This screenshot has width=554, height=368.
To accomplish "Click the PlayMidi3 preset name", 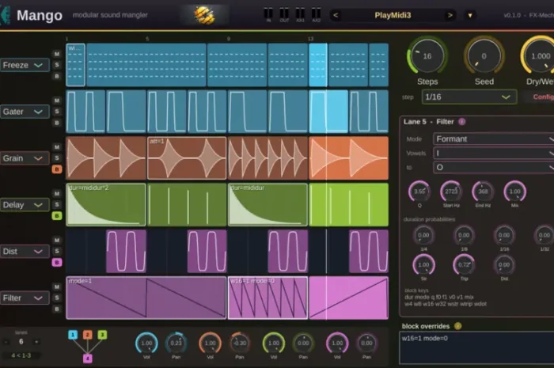I will [393, 15].
